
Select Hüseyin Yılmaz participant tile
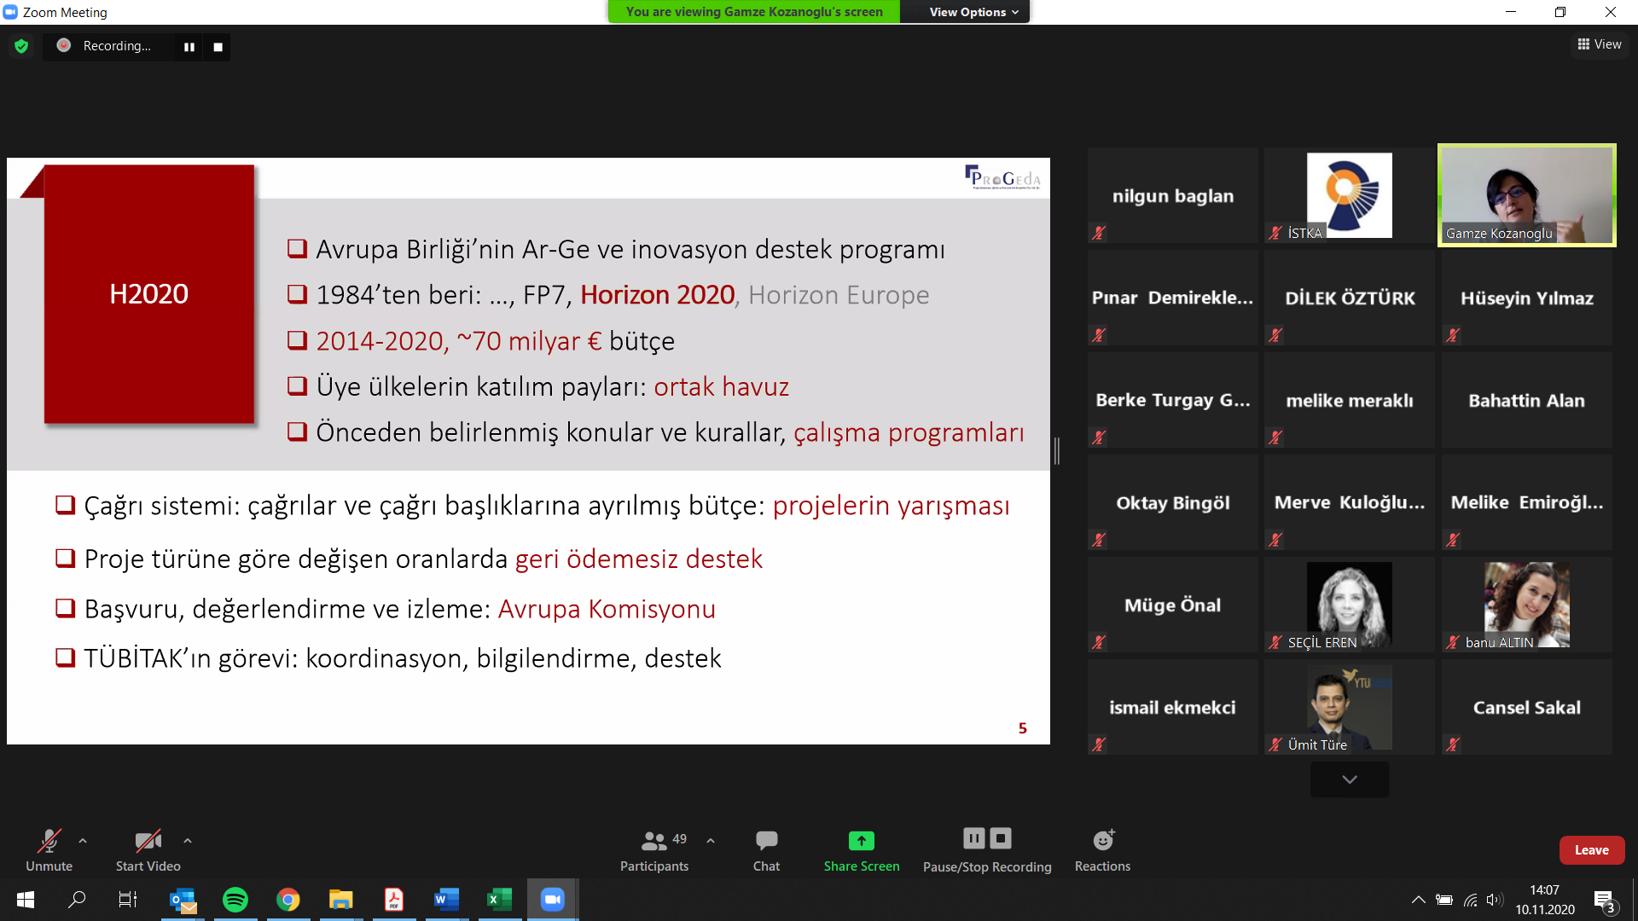coord(1527,298)
